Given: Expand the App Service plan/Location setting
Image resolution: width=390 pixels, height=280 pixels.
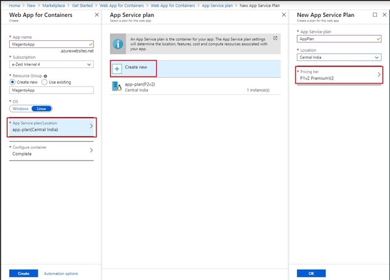Looking at the screenshot, I should coord(51,127).
